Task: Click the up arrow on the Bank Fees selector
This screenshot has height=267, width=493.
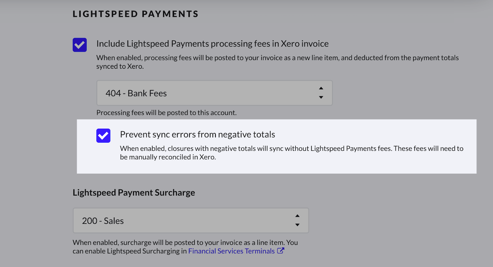Action: tap(321, 88)
